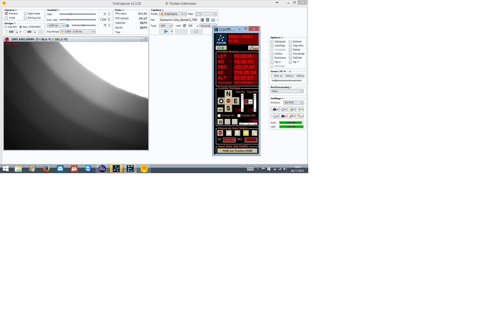Enable Night mode checkbox
This screenshot has width=482, height=321.
point(25,13)
